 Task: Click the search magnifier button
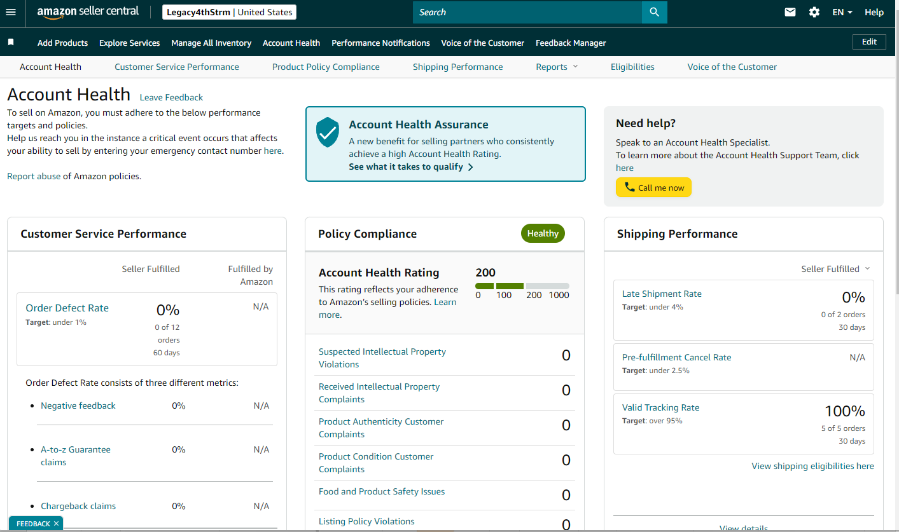point(655,12)
